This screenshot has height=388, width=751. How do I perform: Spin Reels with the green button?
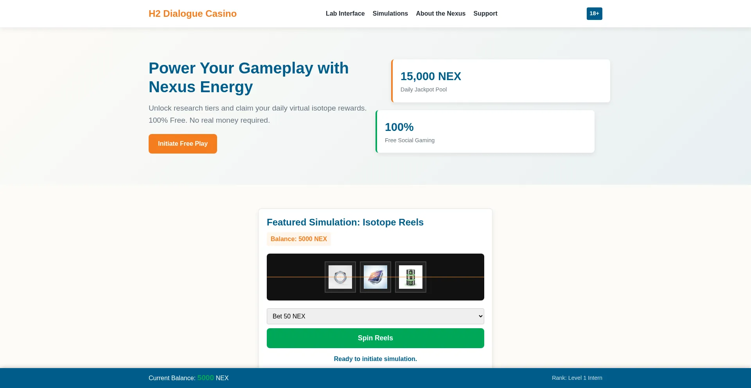pyautogui.click(x=375, y=338)
